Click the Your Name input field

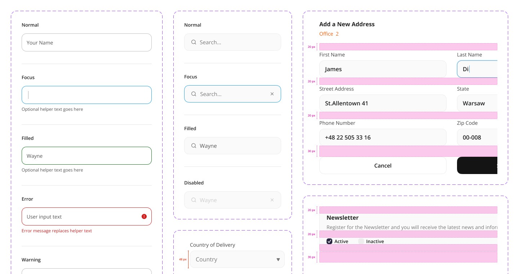tap(86, 42)
